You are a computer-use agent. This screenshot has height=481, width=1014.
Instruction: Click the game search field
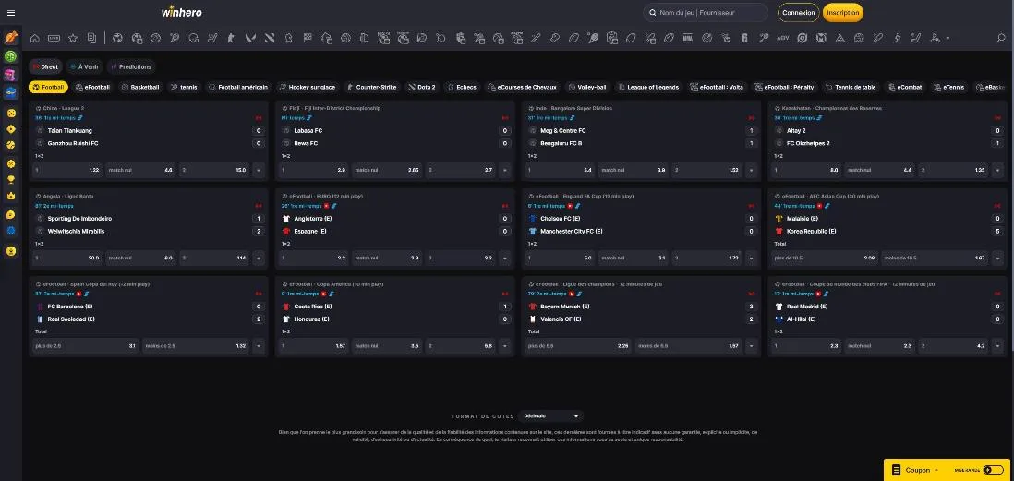click(x=706, y=12)
